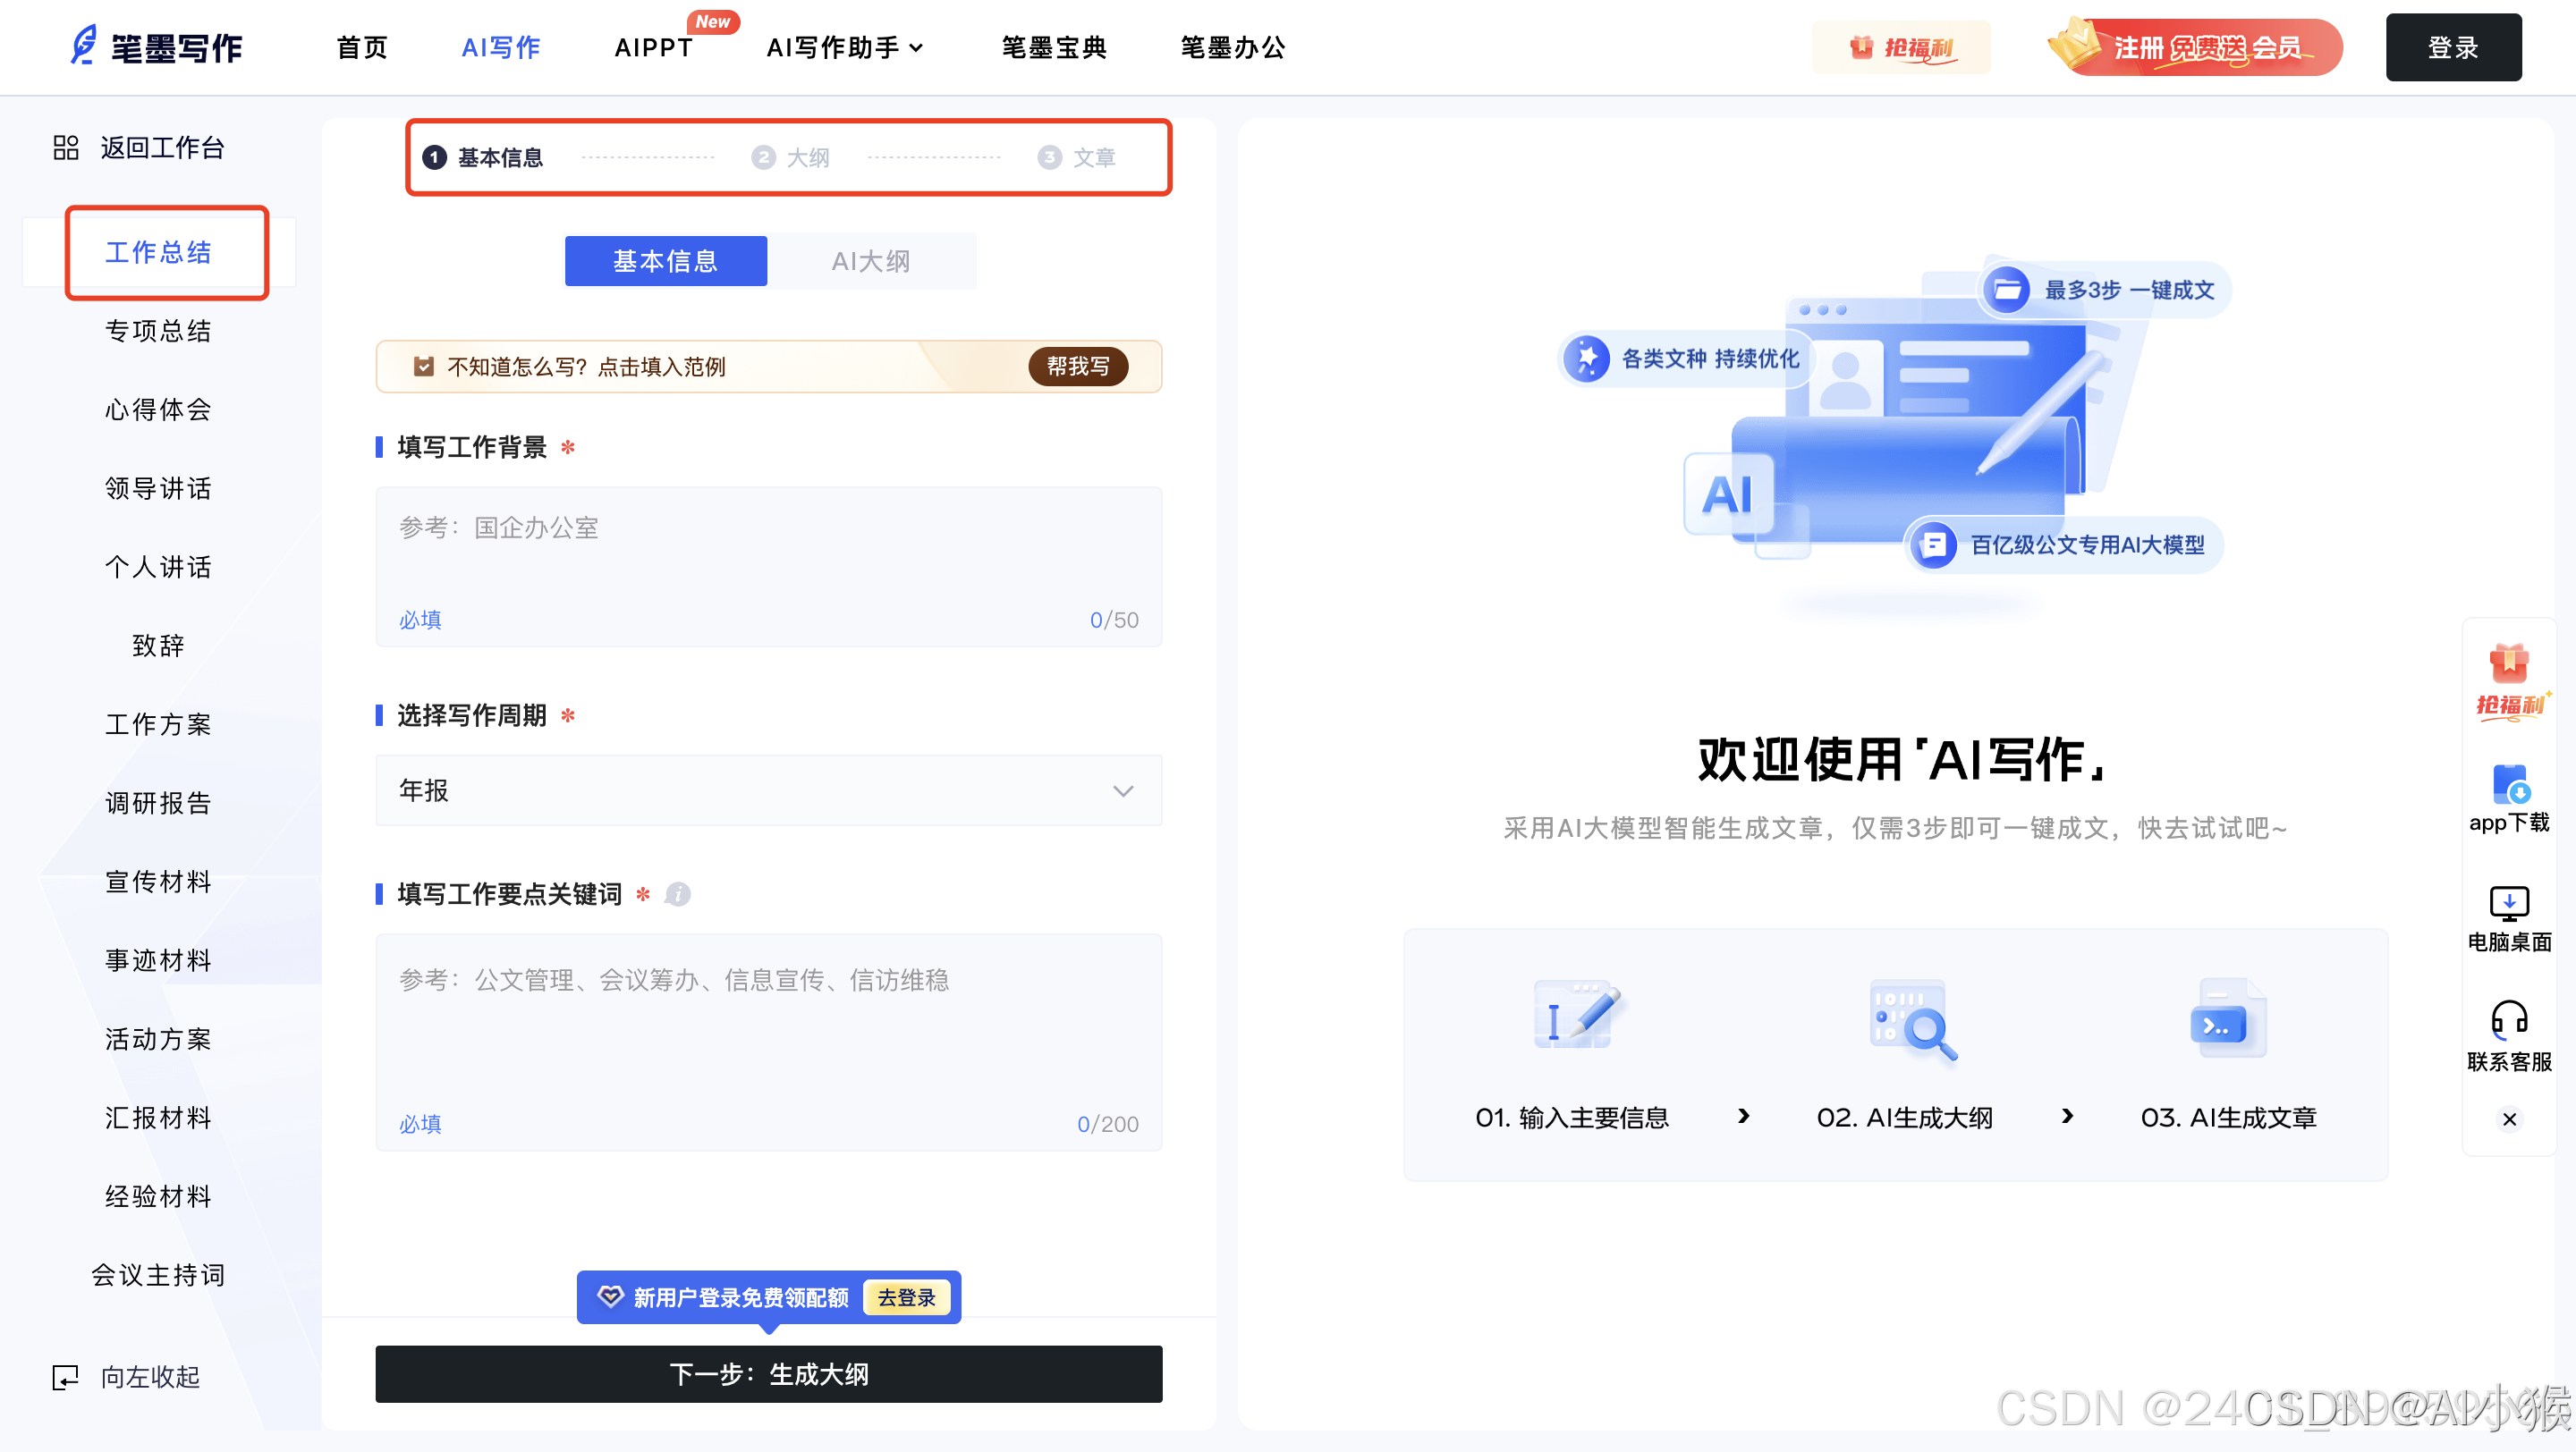
Task: Click the 登录 button
Action: [2453, 47]
